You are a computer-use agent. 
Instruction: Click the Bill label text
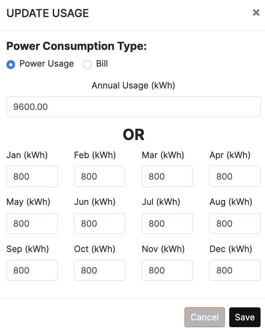click(102, 64)
